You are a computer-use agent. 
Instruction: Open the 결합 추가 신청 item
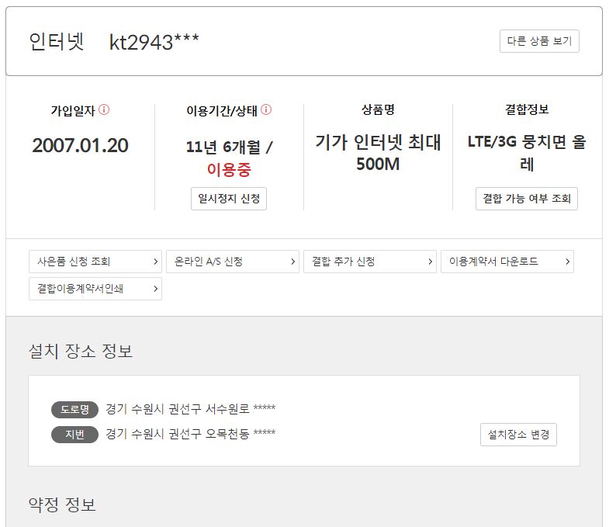click(x=369, y=262)
